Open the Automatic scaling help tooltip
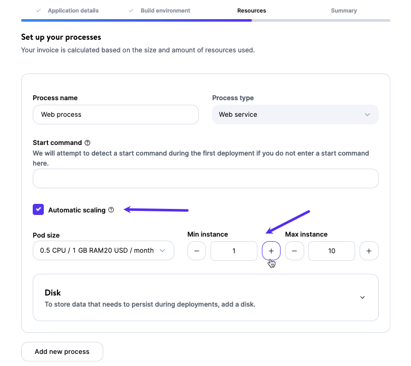Screen dimensions: 411x366 click(111, 210)
